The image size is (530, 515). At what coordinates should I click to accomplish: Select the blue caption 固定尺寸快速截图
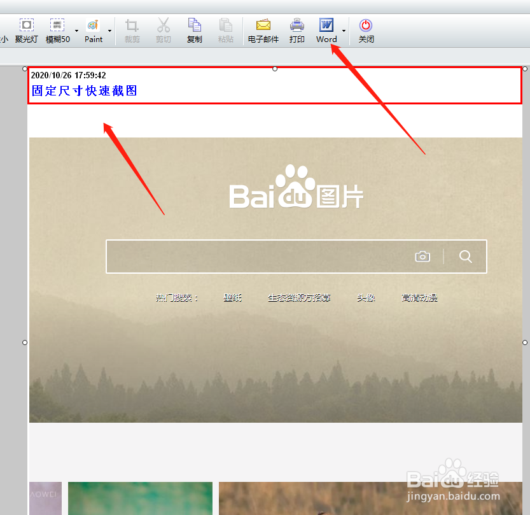(84, 90)
